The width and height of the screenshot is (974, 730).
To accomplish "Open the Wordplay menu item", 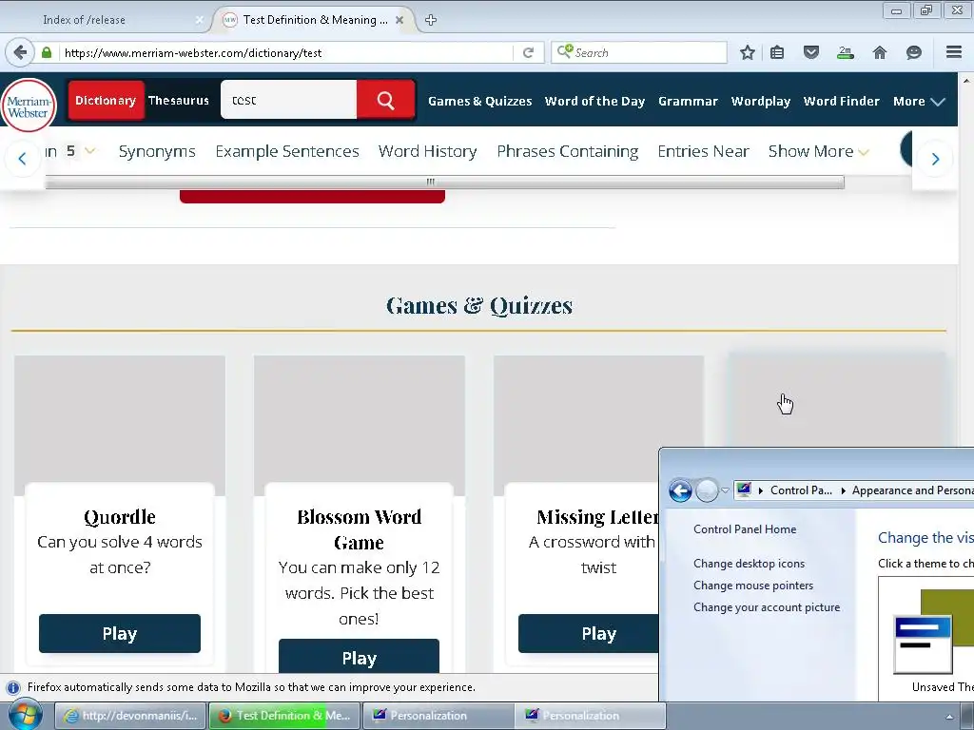I will coord(761,101).
